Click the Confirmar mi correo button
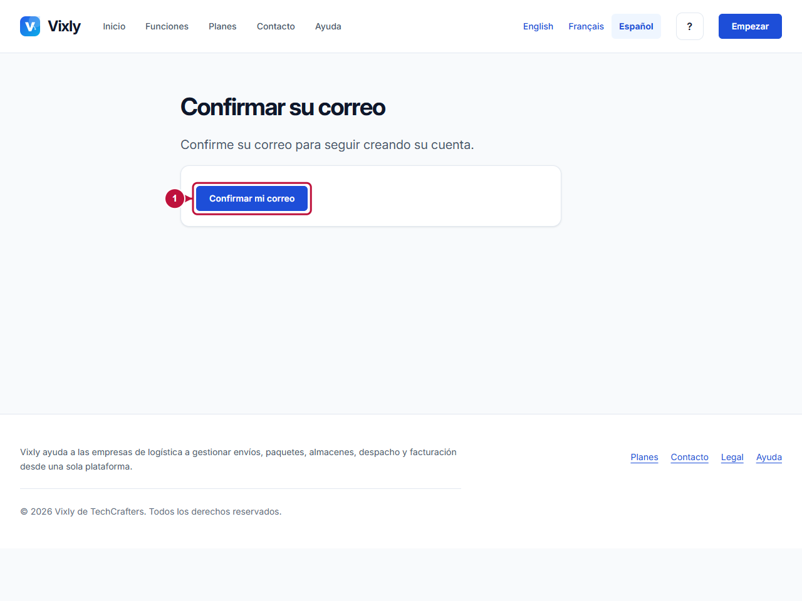This screenshot has height=601, width=802. 252,198
